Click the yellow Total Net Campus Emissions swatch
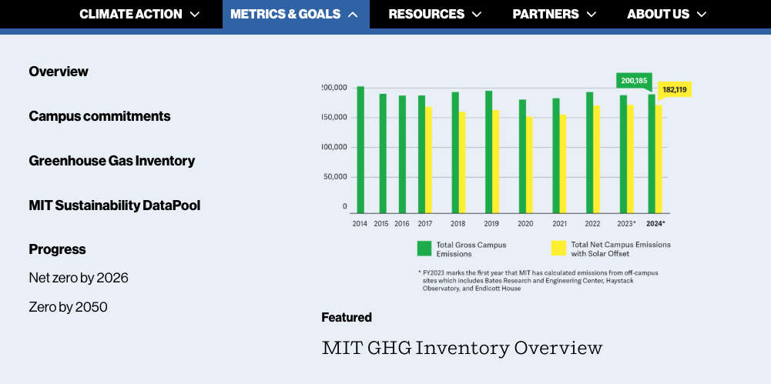The height and width of the screenshot is (384, 771). coord(558,248)
